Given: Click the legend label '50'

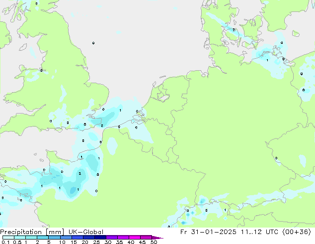Looking at the screenshot, I should click(x=154, y=242).
